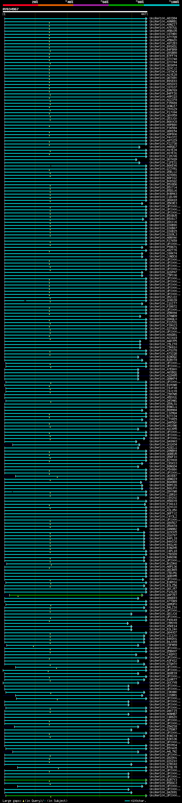Select the UniRef100_A7SU78 label

(x=163, y=350)
